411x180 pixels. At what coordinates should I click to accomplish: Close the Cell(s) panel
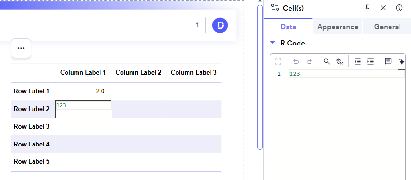(x=383, y=8)
